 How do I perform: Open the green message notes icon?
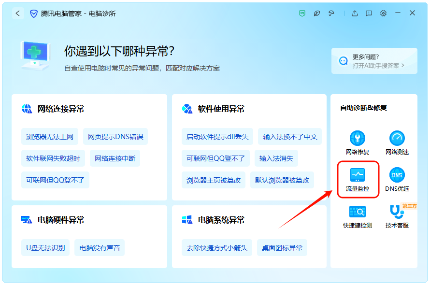point(302,13)
